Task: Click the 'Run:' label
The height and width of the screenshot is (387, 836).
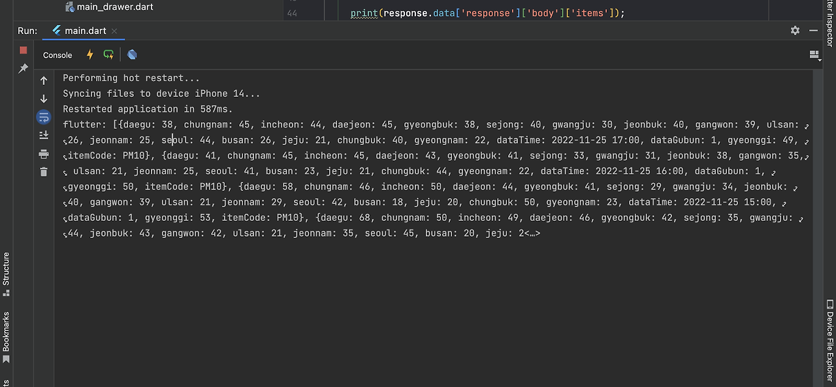Action: coord(27,31)
